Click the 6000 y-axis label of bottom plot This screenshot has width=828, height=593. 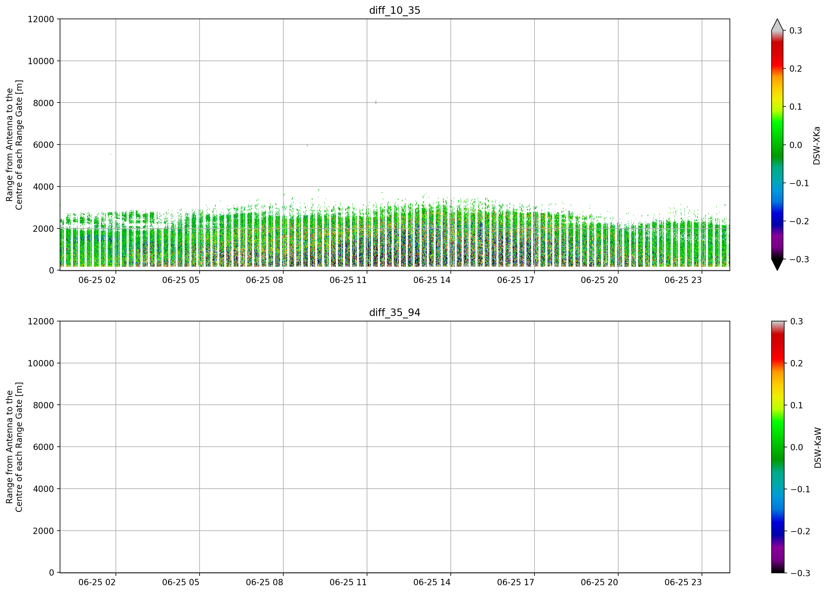(44, 447)
